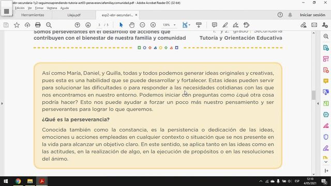Open the Edición menu
The width and height of the screenshot is (331, 186).
tap(20, 8)
